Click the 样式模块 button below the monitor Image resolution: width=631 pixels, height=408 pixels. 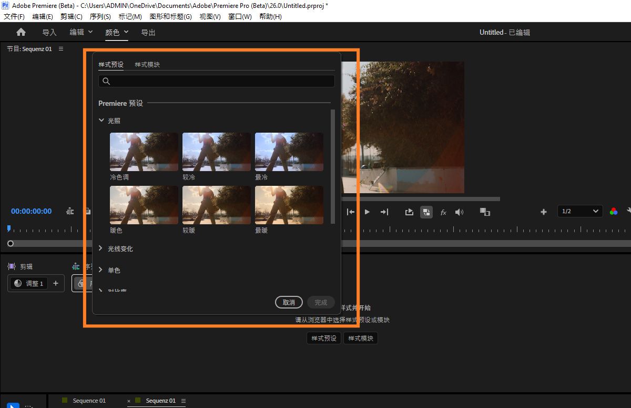pyautogui.click(x=361, y=338)
